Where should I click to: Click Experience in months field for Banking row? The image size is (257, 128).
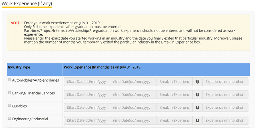(225, 94)
